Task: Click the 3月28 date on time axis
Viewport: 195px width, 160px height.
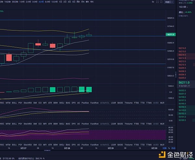Action: pos(67,148)
